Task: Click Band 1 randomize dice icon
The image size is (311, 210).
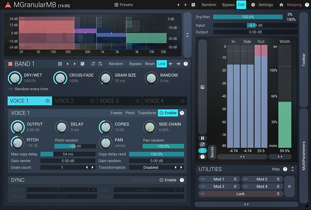Action: (82, 64)
